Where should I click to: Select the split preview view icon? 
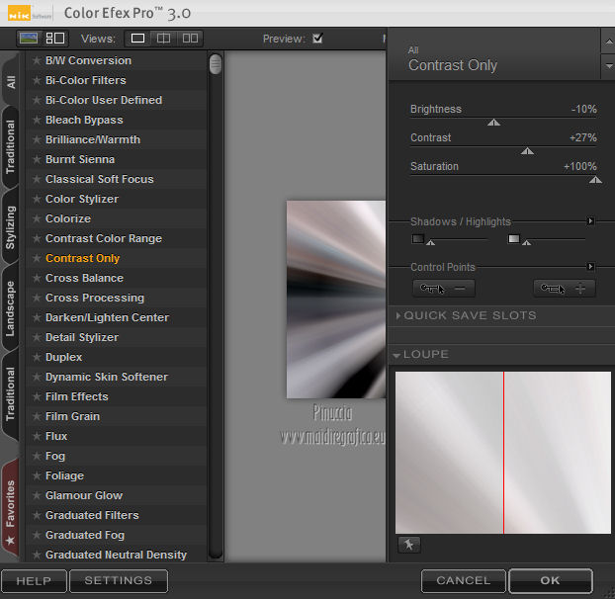point(163,39)
